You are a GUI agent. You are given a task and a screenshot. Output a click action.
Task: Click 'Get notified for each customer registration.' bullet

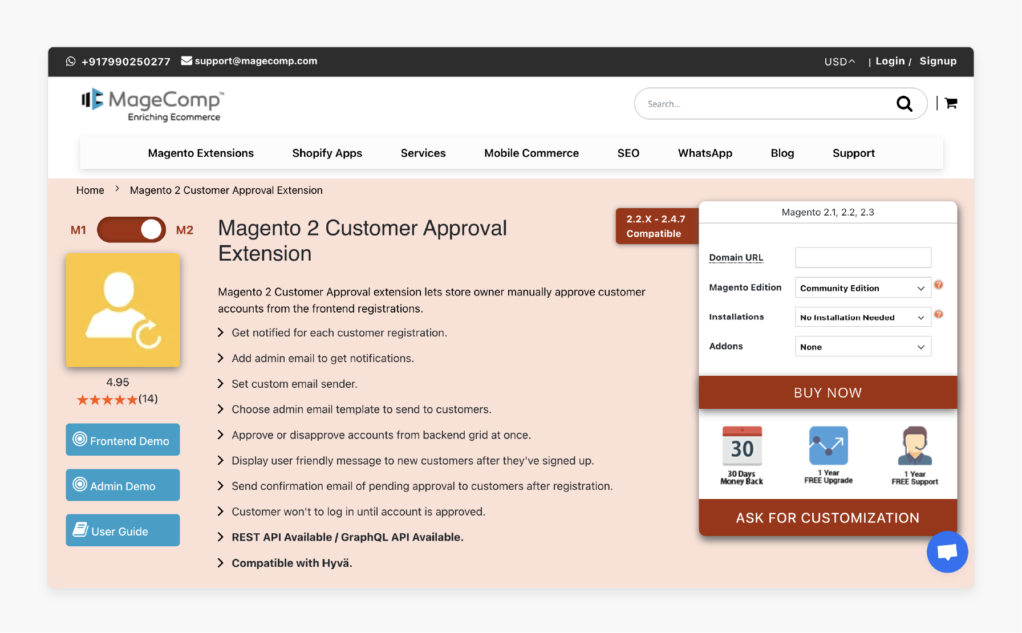[x=339, y=333]
